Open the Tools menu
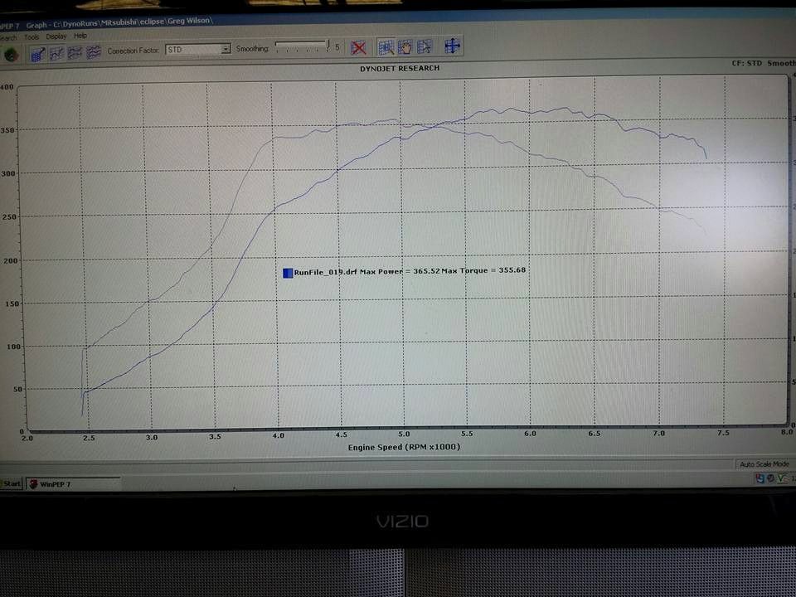The width and height of the screenshot is (796, 597). click(x=32, y=37)
